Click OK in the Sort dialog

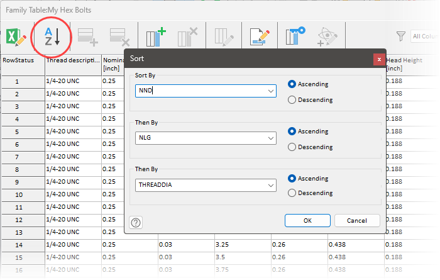coord(307,220)
